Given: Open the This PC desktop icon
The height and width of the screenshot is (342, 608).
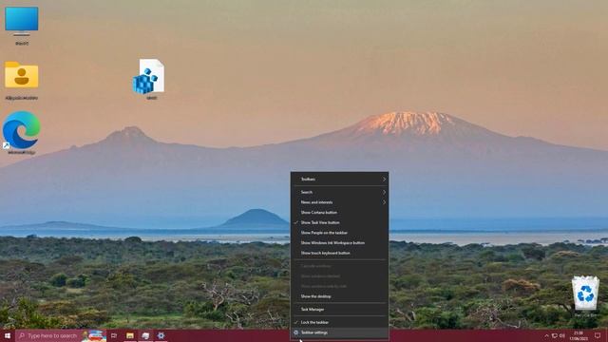Looking at the screenshot, I should [22, 26].
